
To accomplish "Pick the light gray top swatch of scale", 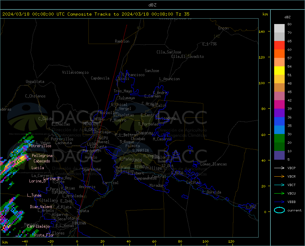I will pyautogui.click(x=279, y=28).
